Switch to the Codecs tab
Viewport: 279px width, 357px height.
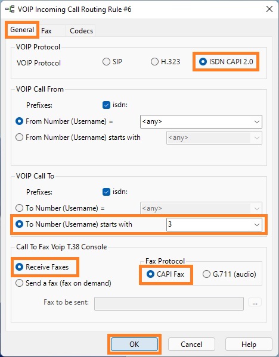(x=81, y=31)
